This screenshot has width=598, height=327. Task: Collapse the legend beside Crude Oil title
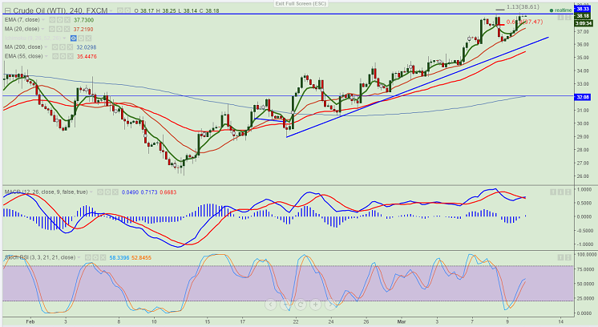(x=8, y=10)
